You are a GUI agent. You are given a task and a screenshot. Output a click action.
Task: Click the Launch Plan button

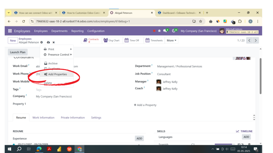pos(18,52)
